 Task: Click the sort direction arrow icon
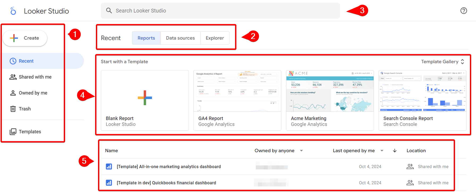(395, 151)
